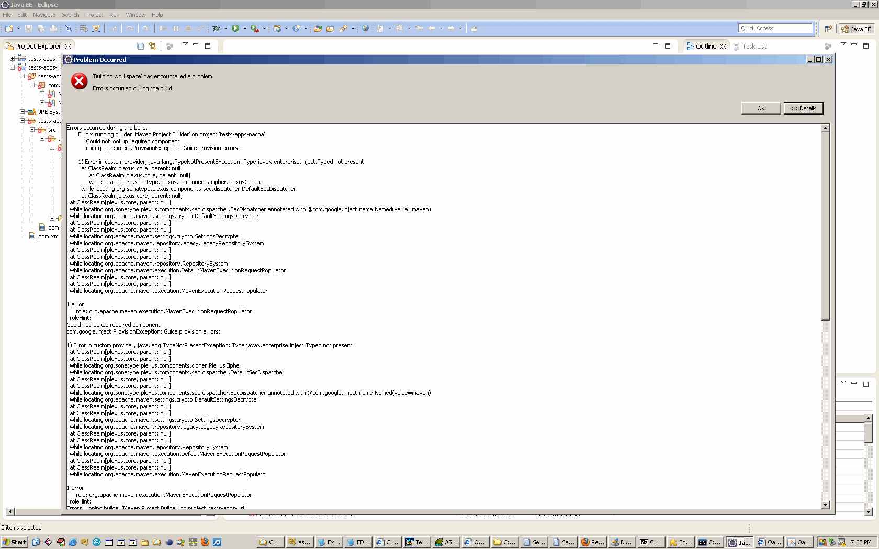This screenshot has width=879, height=549.
Task: Switch to the Task List tab
Action: click(750, 47)
